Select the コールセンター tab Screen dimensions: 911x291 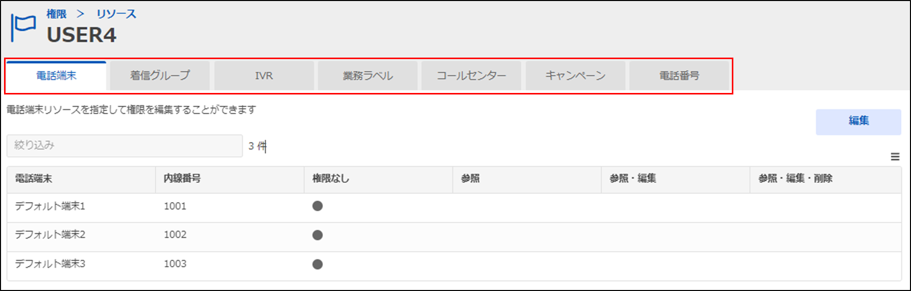471,76
